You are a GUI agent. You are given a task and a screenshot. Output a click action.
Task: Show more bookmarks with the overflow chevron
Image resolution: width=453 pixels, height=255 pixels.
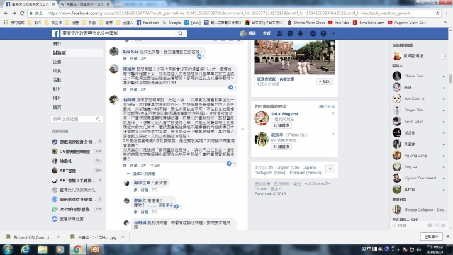[x=447, y=22]
